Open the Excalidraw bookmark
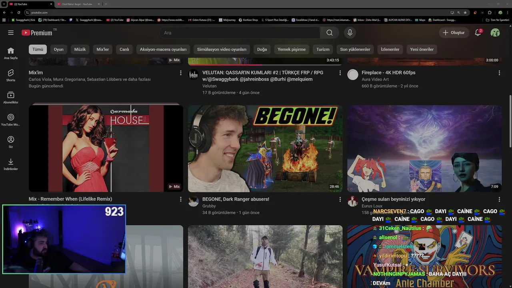Viewport: 512px width, 288px height. pos(305,20)
